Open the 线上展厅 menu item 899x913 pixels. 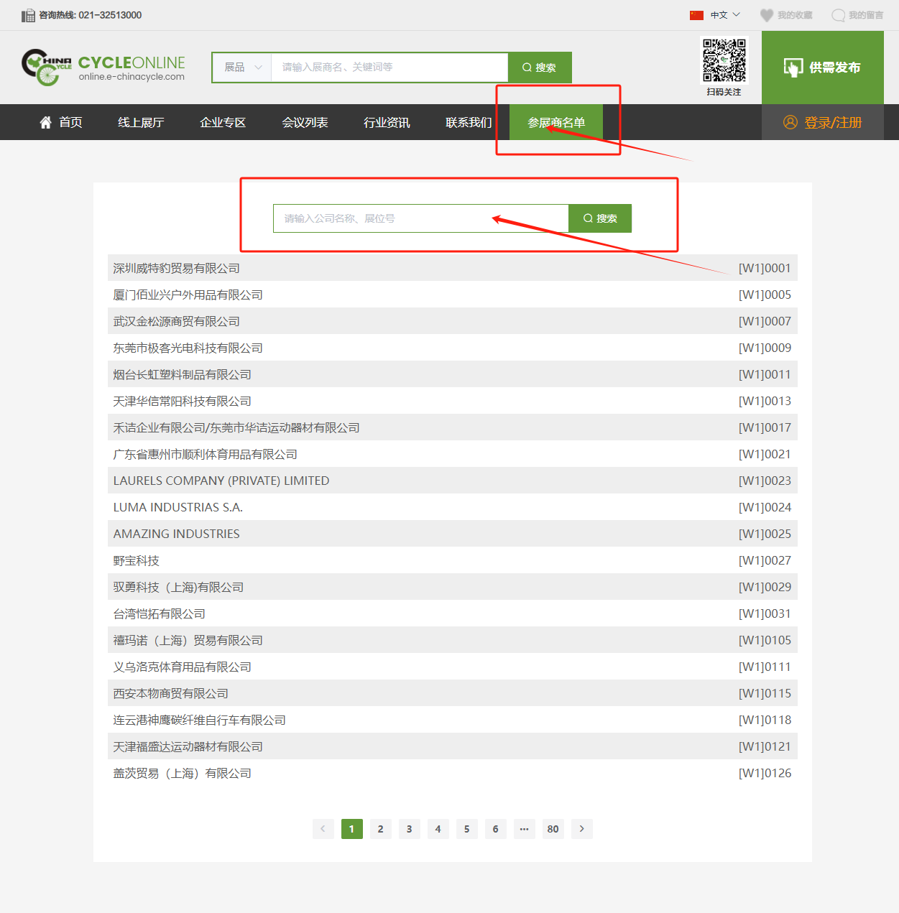point(141,122)
